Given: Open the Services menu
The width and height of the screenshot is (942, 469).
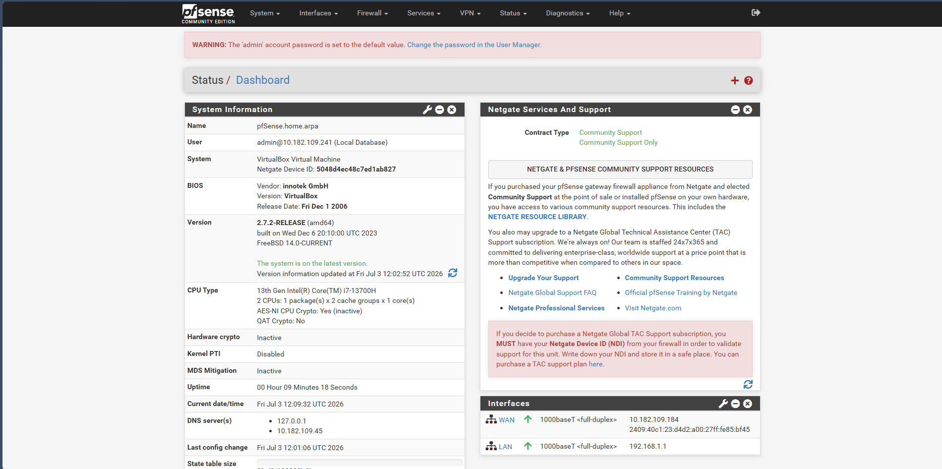Looking at the screenshot, I should click(424, 13).
